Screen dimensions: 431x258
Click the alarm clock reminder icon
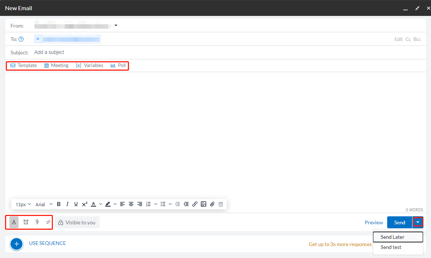(26, 222)
